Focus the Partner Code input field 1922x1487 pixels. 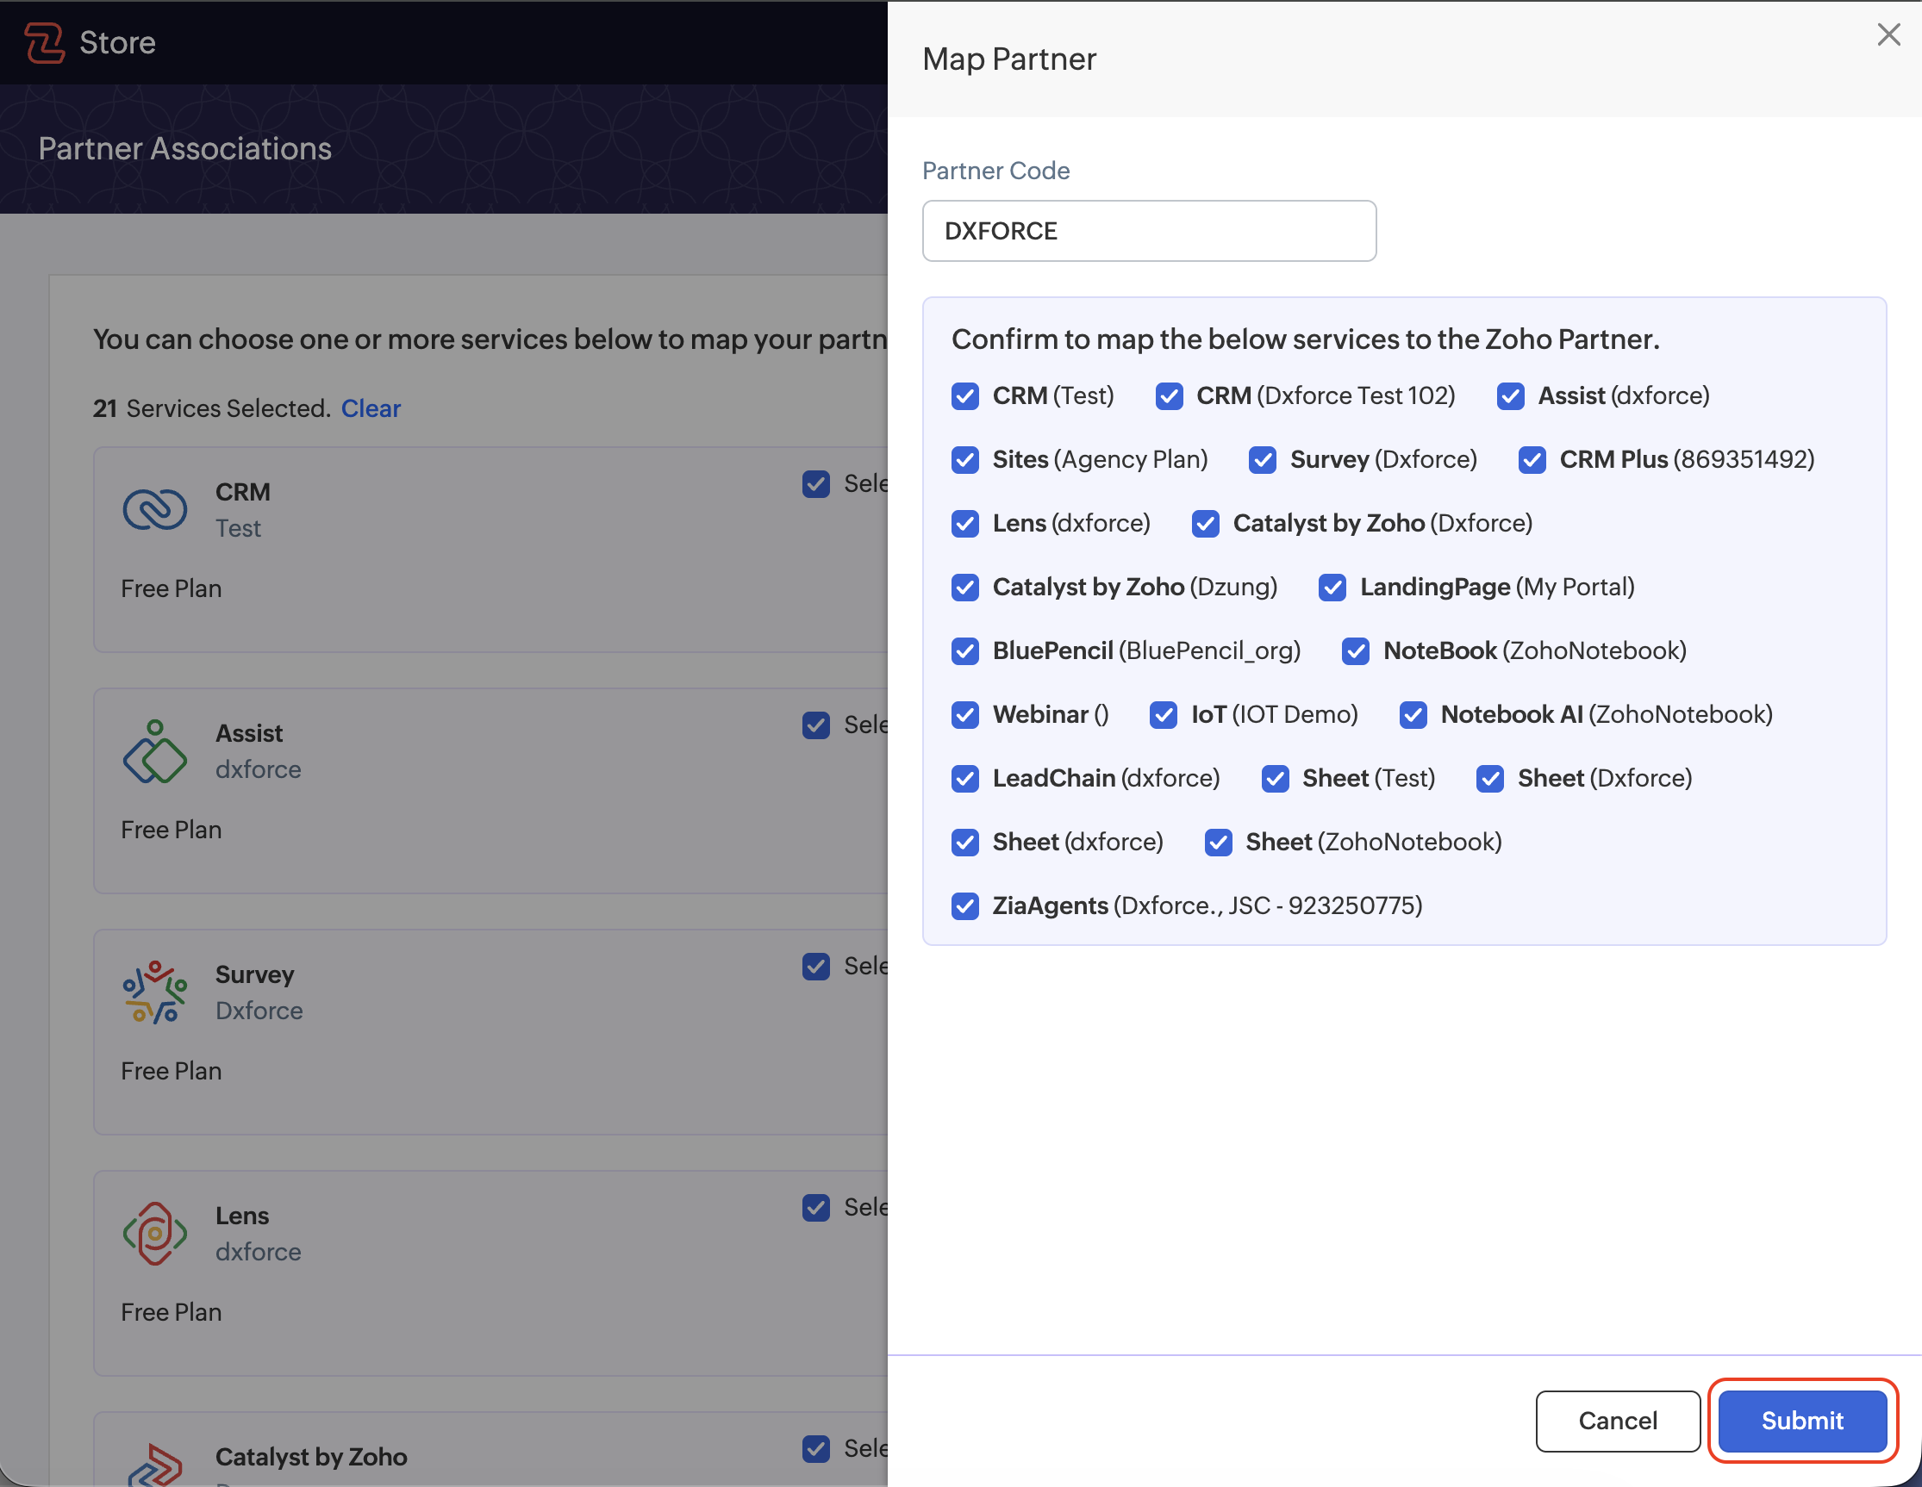[x=1148, y=231]
